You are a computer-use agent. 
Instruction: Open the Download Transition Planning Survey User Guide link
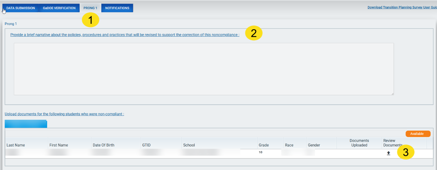click(x=402, y=7)
